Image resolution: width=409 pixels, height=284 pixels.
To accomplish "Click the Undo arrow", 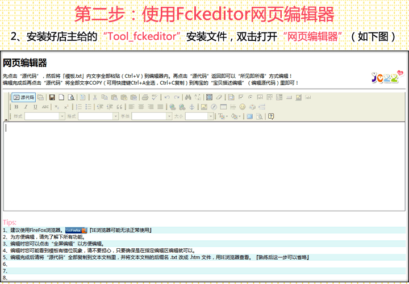I will (x=167, y=97).
